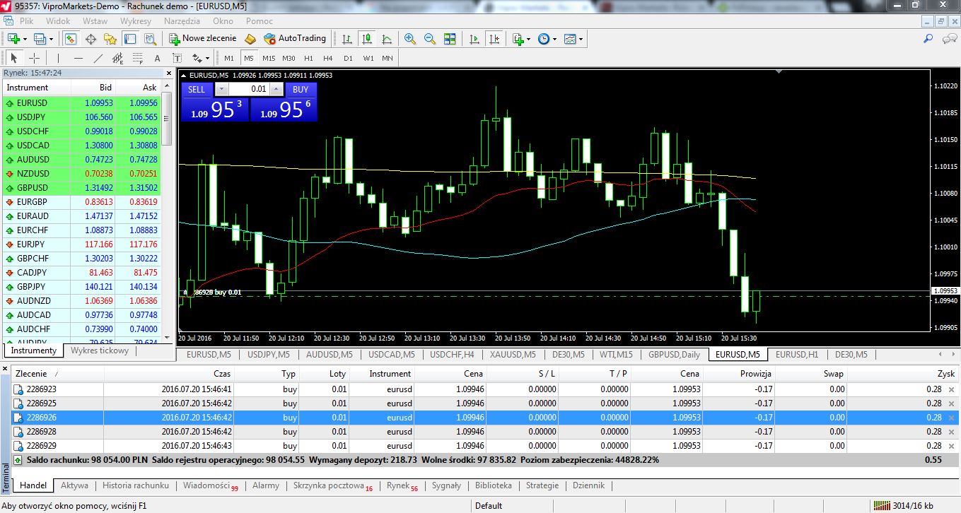Screen dimensions: 961x513
Task: Expand the profiles dropdown arrow
Action: point(50,39)
